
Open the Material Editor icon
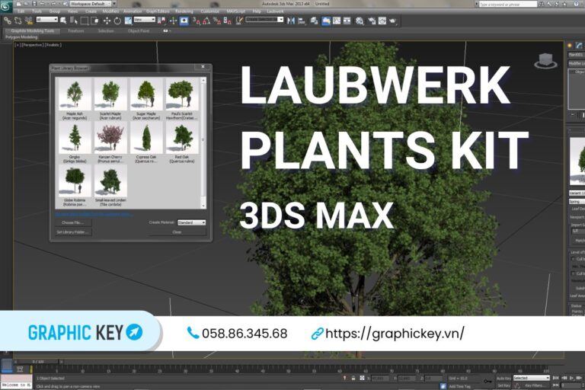click(359, 21)
